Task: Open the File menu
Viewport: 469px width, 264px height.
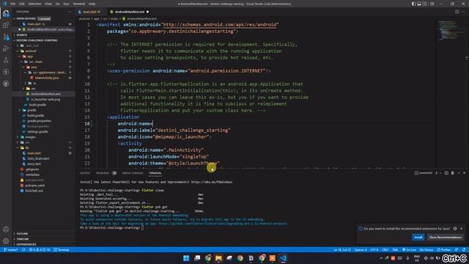Action: click(13, 4)
